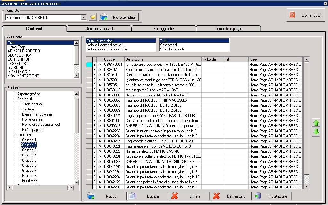This screenshot has width=328, height=205.
Task: Click Sezioni horizontal scroll right arrow
Action: tap(71, 188)
